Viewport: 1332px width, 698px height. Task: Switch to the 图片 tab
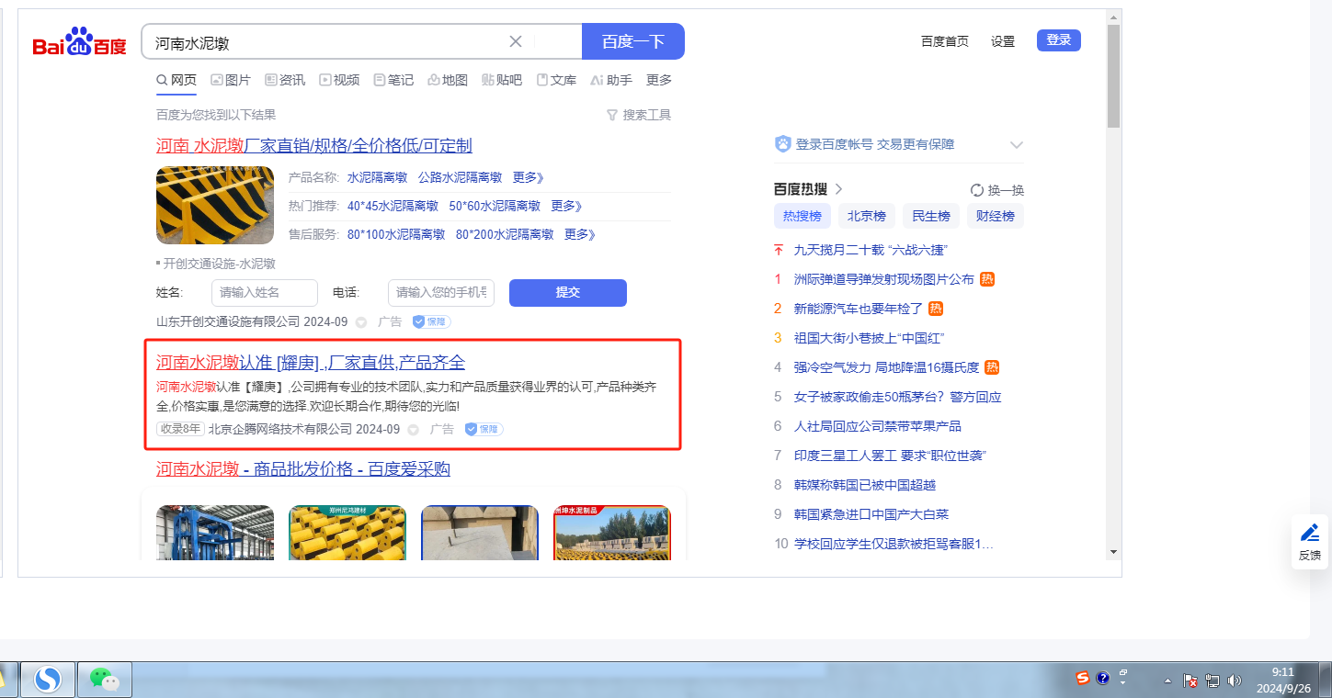(x=231, y=80)
